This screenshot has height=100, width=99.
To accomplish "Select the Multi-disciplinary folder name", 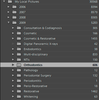I will [36, 54].
